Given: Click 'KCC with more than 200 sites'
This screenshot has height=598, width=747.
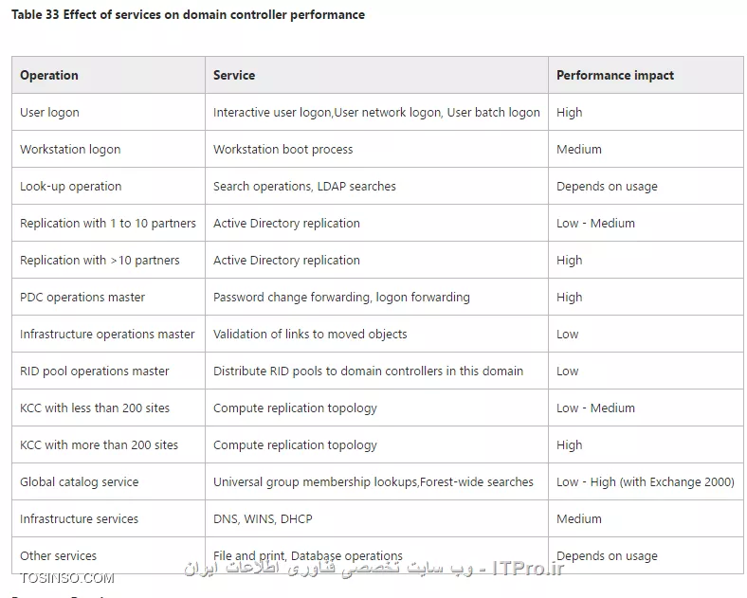Looking at the screenshot, I should (x=100, y=444).
